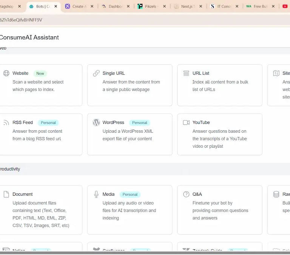Select the Single URL source title
This screenshot has height=255, width=290.
(114, 73)
